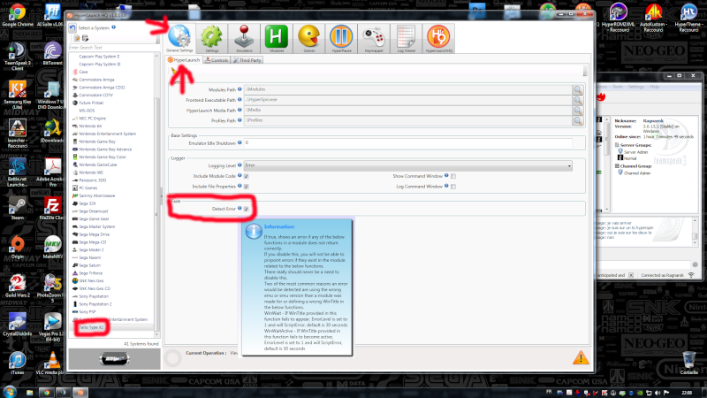This screenshot has height=398, width=707.
Task: Toggle Include File Properties checkbox
Action: pyautogui.click(x=247, y=187)
